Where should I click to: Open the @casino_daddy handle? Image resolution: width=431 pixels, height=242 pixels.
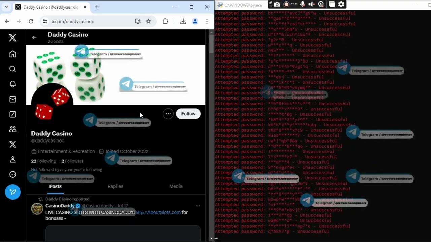[x=98, y=206]
